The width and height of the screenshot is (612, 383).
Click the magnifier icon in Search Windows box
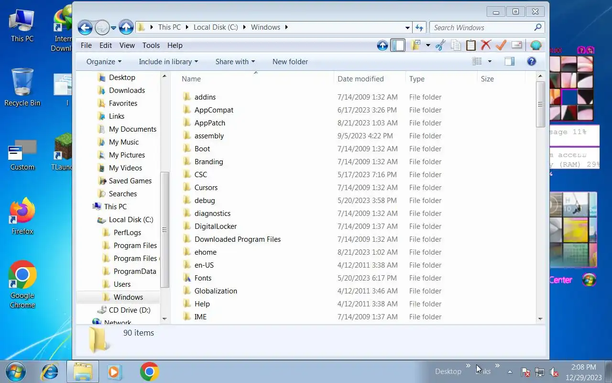538,27
